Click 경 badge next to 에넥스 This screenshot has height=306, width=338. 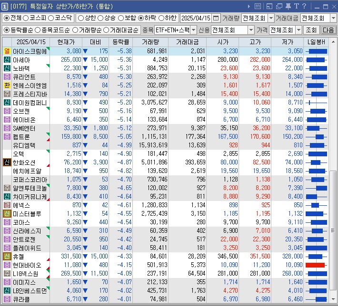[7, 205]
